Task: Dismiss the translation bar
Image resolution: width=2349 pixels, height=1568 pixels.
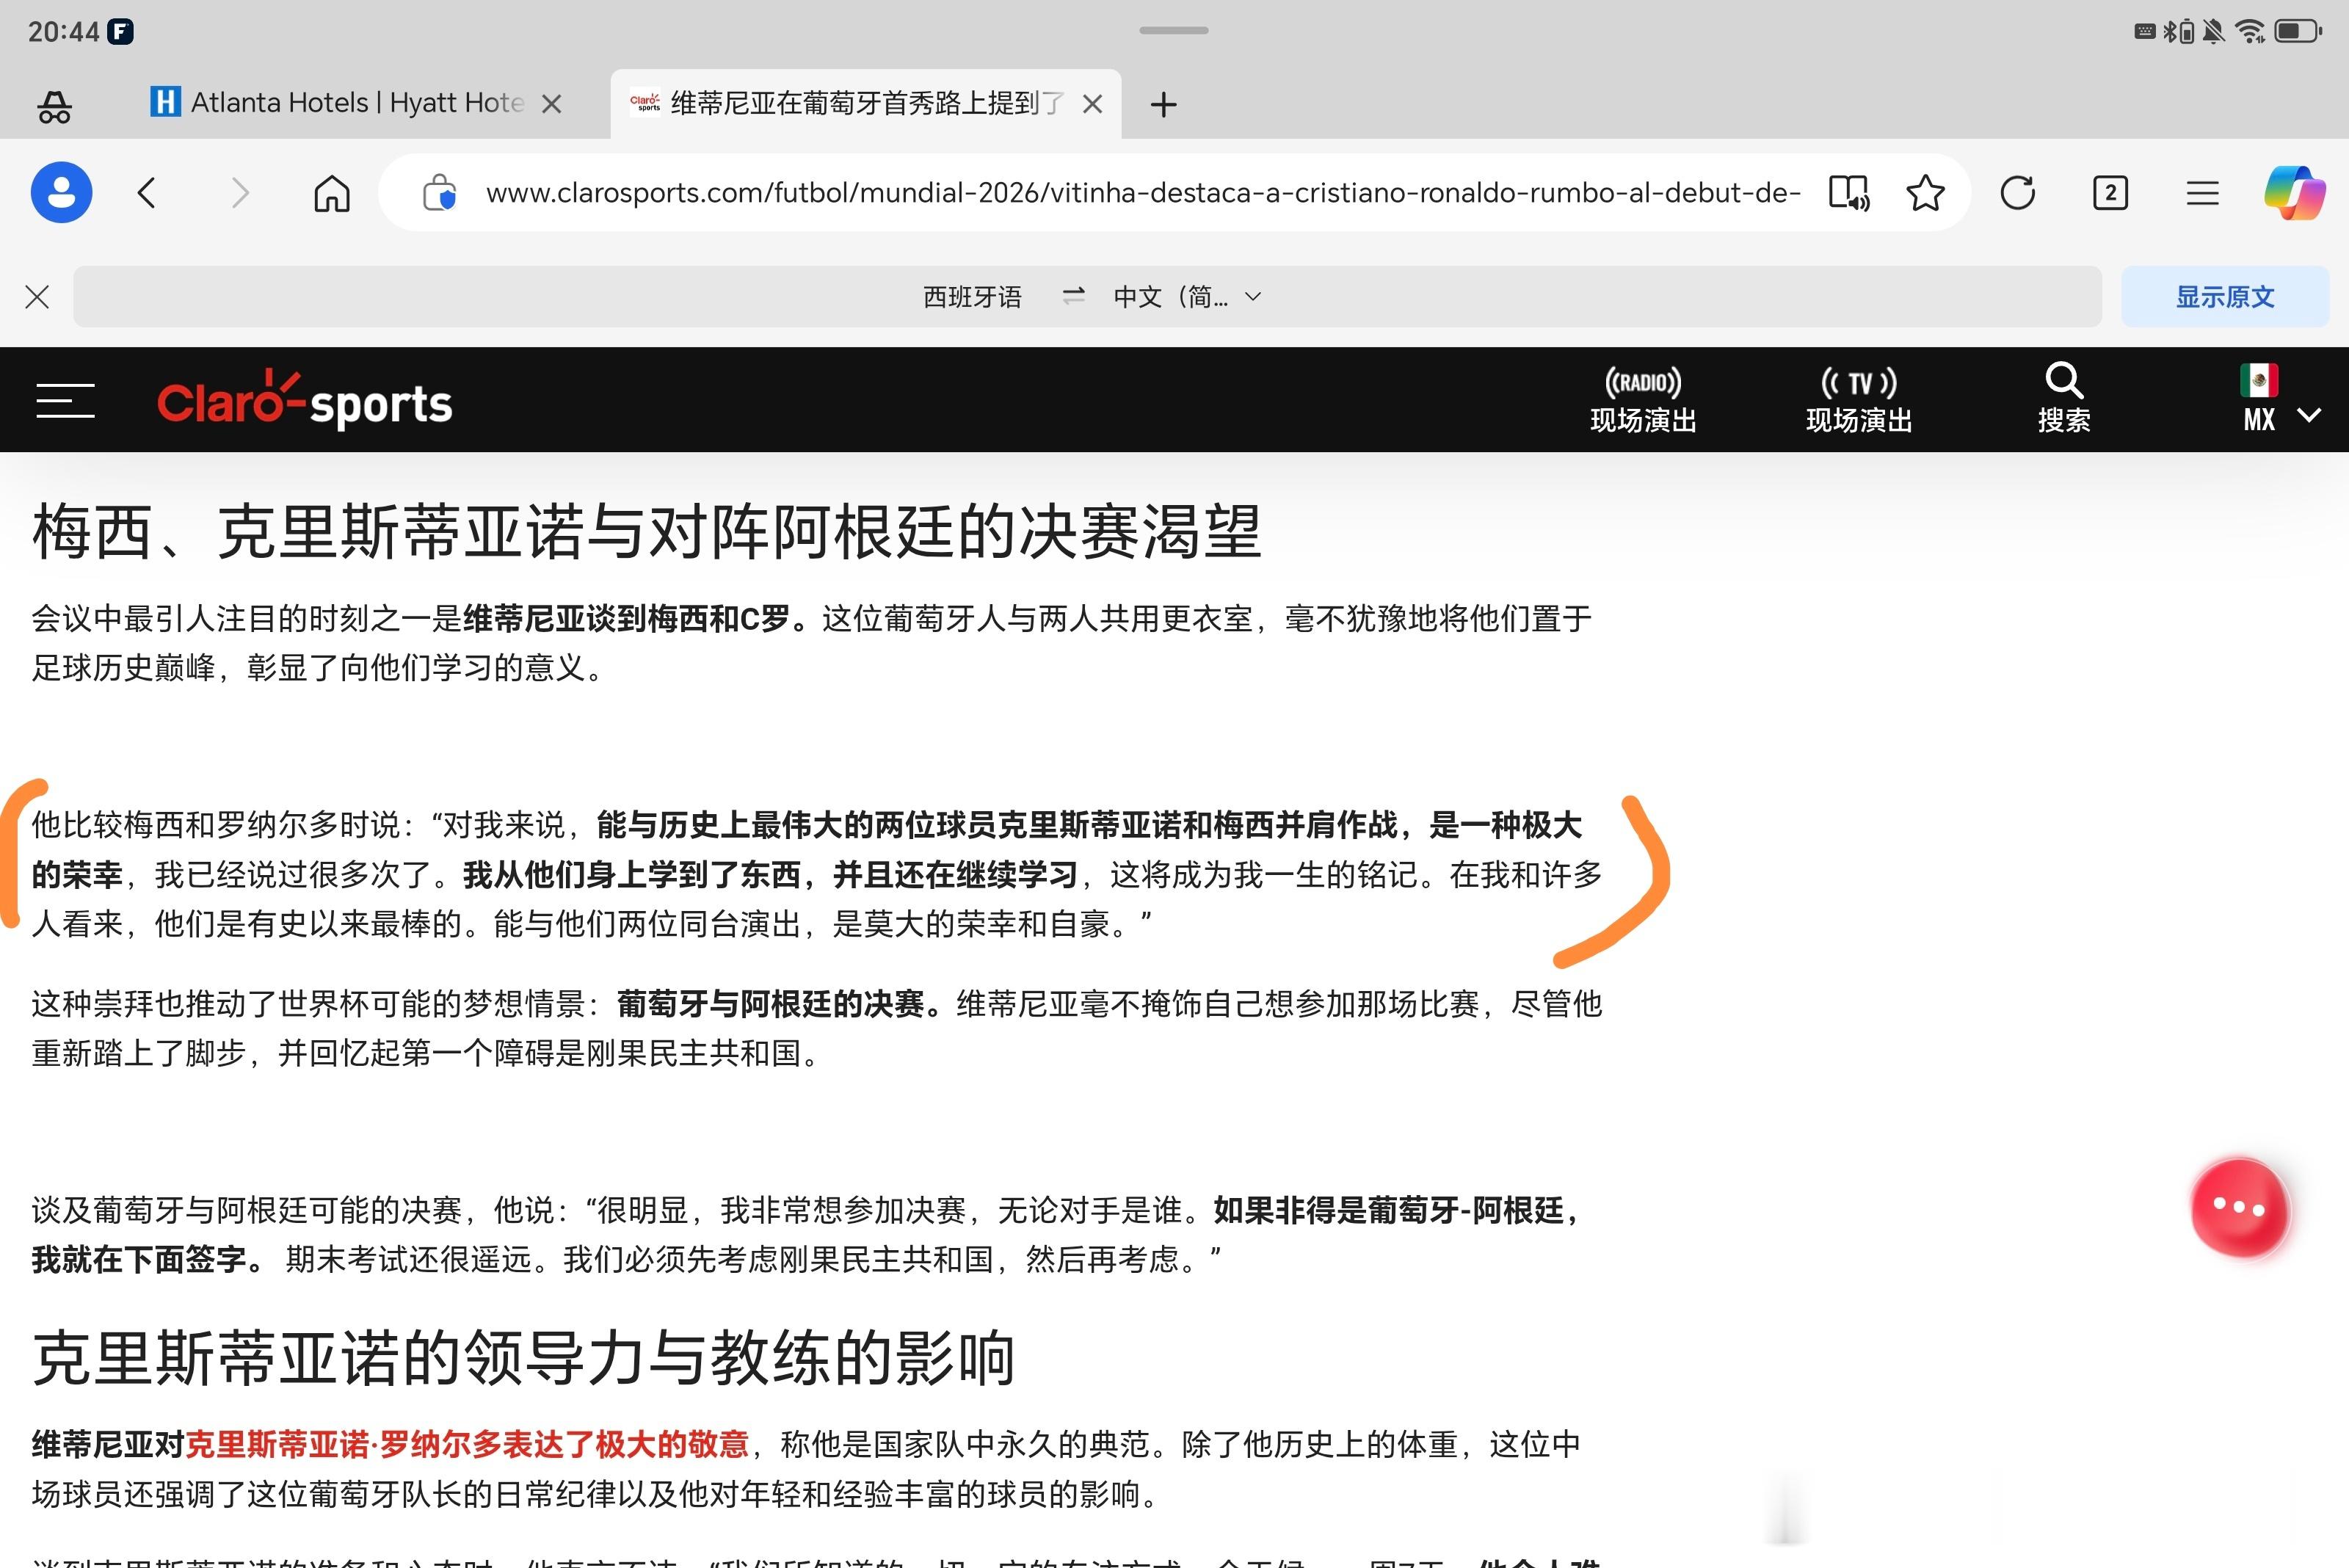Action: [37, 297]
